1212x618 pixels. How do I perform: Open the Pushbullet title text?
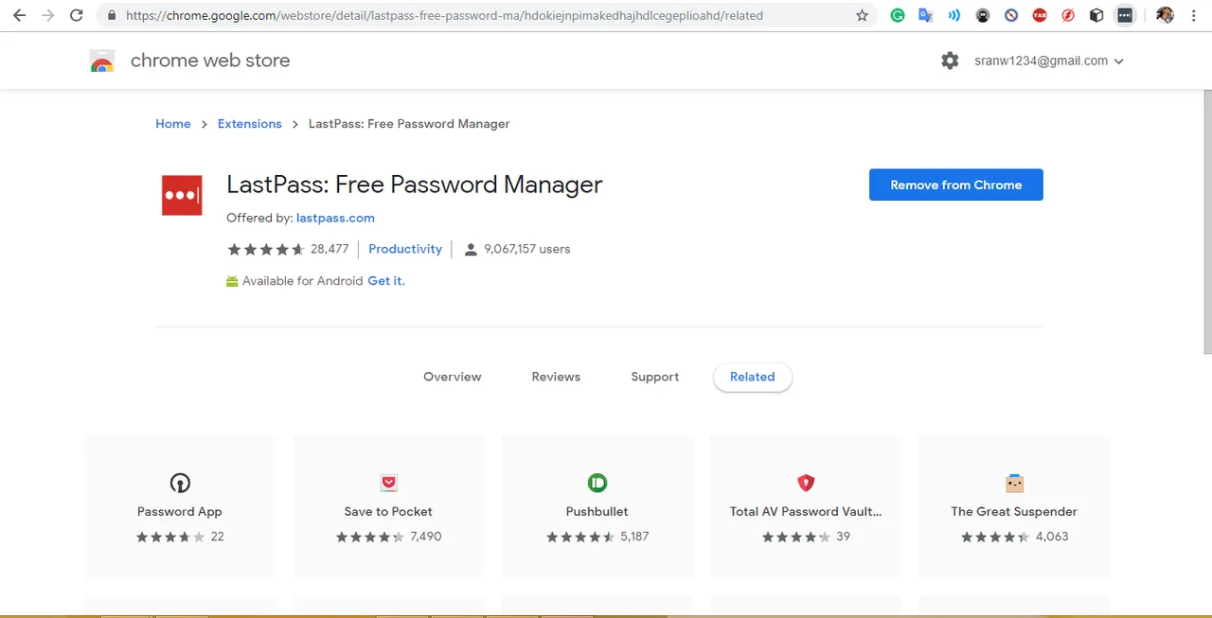tap(597, 511)
